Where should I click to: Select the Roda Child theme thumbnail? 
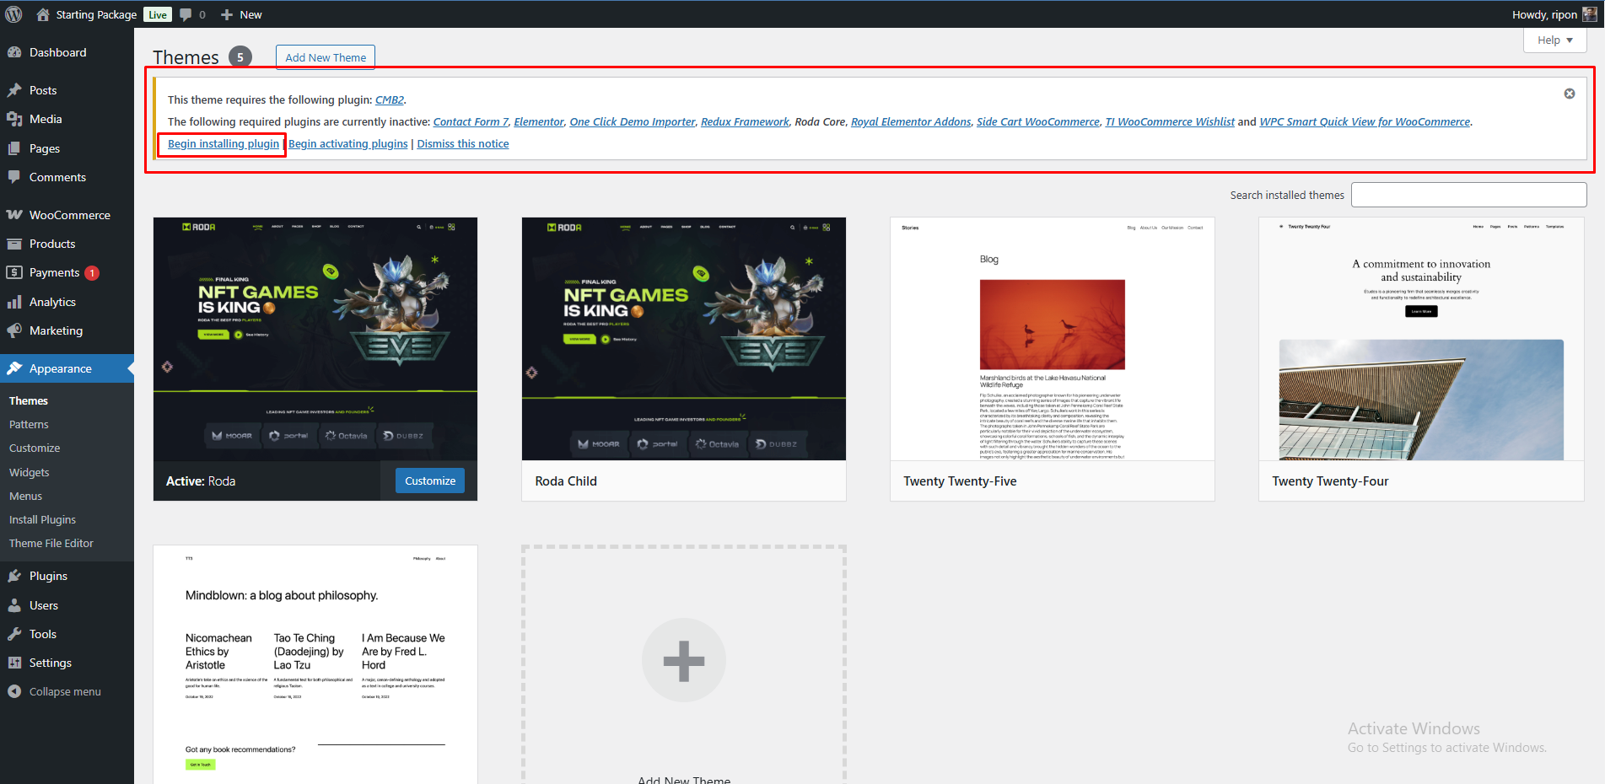click(x=684, y=339)
